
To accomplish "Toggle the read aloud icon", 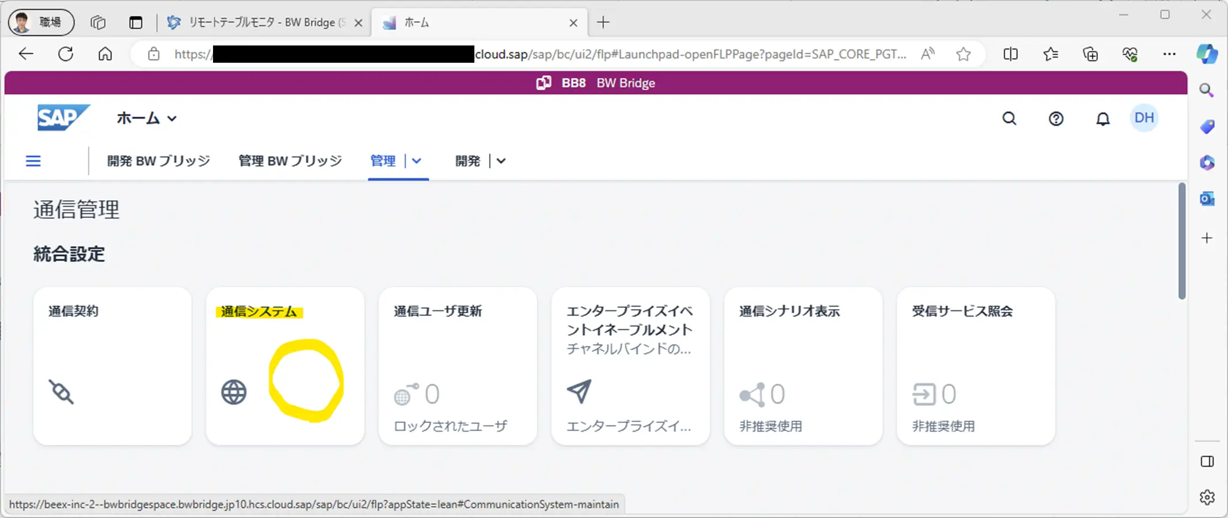I will (x=927, y=54).
